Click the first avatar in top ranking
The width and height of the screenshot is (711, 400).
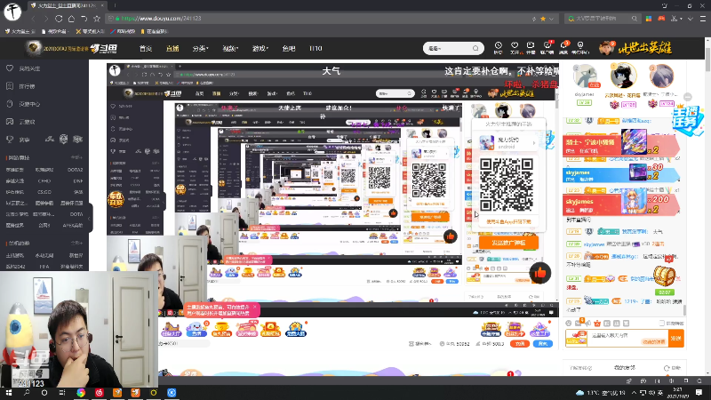click(x=585, y=76)
